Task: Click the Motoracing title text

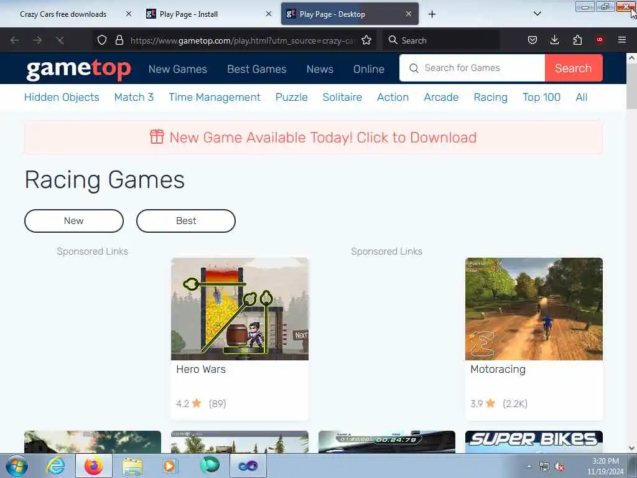Action: (498, 369)
